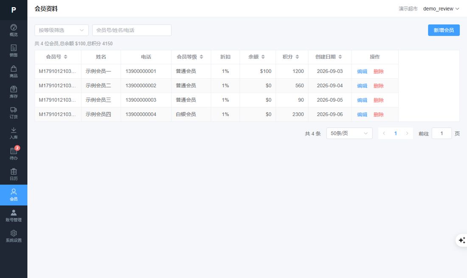
Task: Click the date 2026-09-03
Action: point(330,71)
